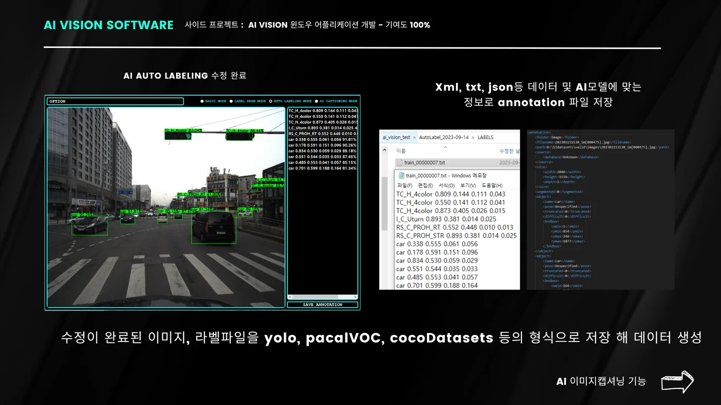Select list row TC_H_4color 0.550 in app panel
This screenshot has width=721, height=405.
click(323, 116)
